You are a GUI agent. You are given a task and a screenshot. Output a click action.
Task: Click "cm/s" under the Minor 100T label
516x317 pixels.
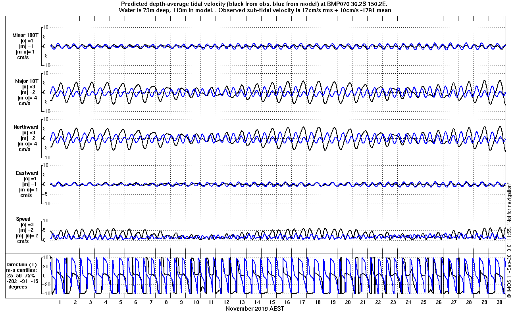click(x=23, y=57)
